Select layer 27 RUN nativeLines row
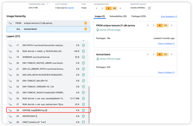The height and width of the screenshot is (126, 193). pyautogui.click(x=47, y=104)
